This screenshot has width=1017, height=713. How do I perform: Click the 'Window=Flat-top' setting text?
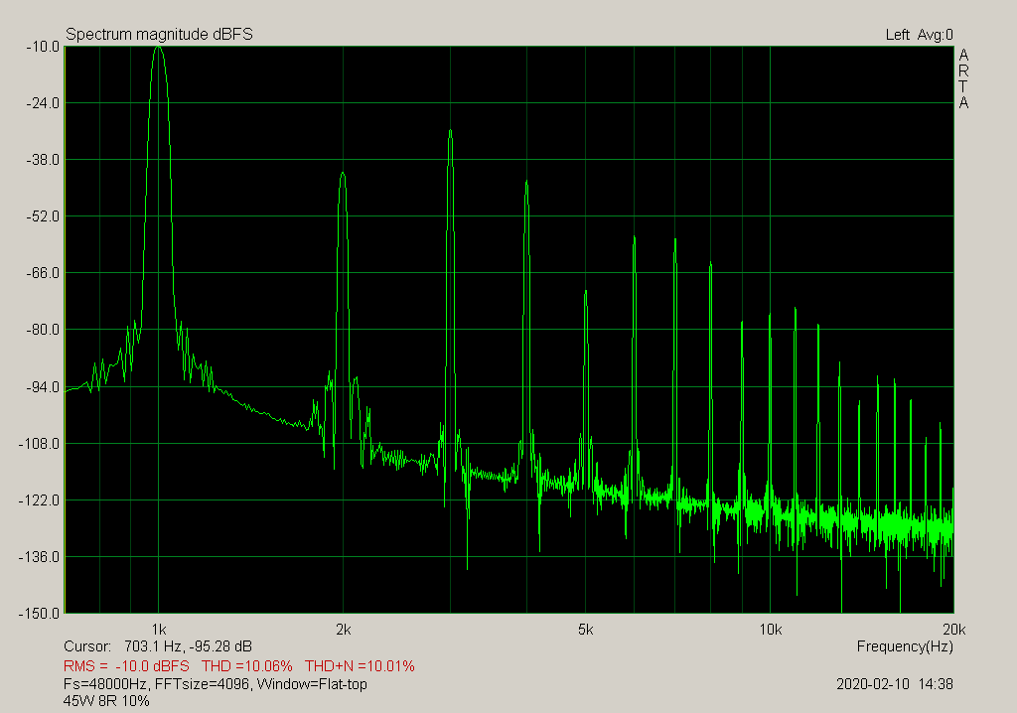pos(313,684)
